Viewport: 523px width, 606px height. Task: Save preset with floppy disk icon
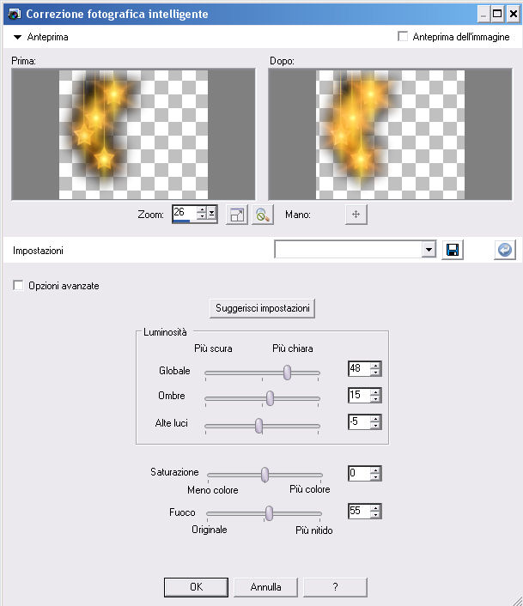(x=453, y=250)
